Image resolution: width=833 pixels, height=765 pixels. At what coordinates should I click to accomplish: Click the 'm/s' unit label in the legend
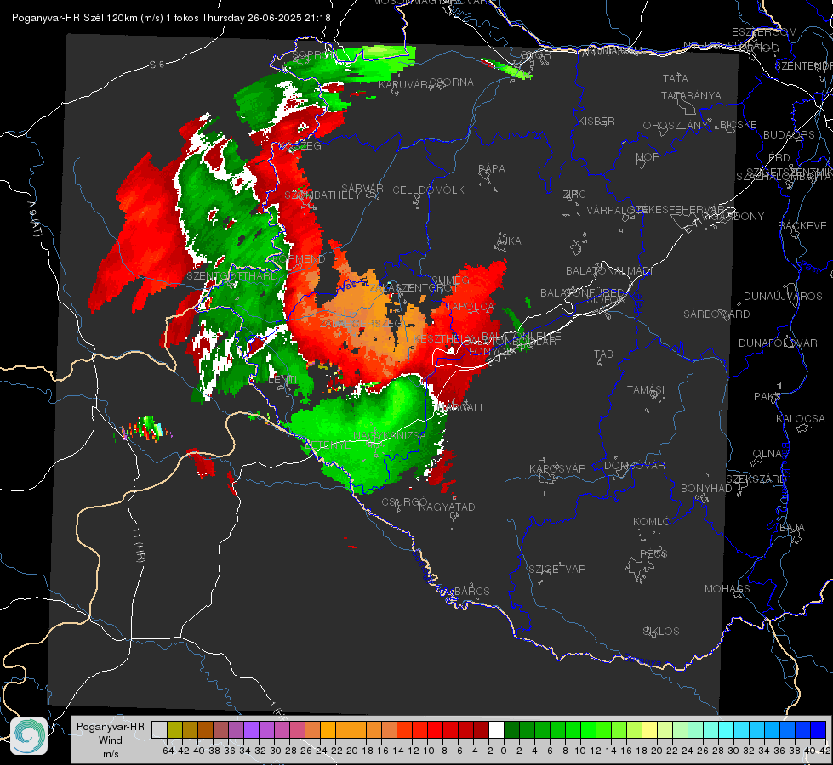click(111, 754)
